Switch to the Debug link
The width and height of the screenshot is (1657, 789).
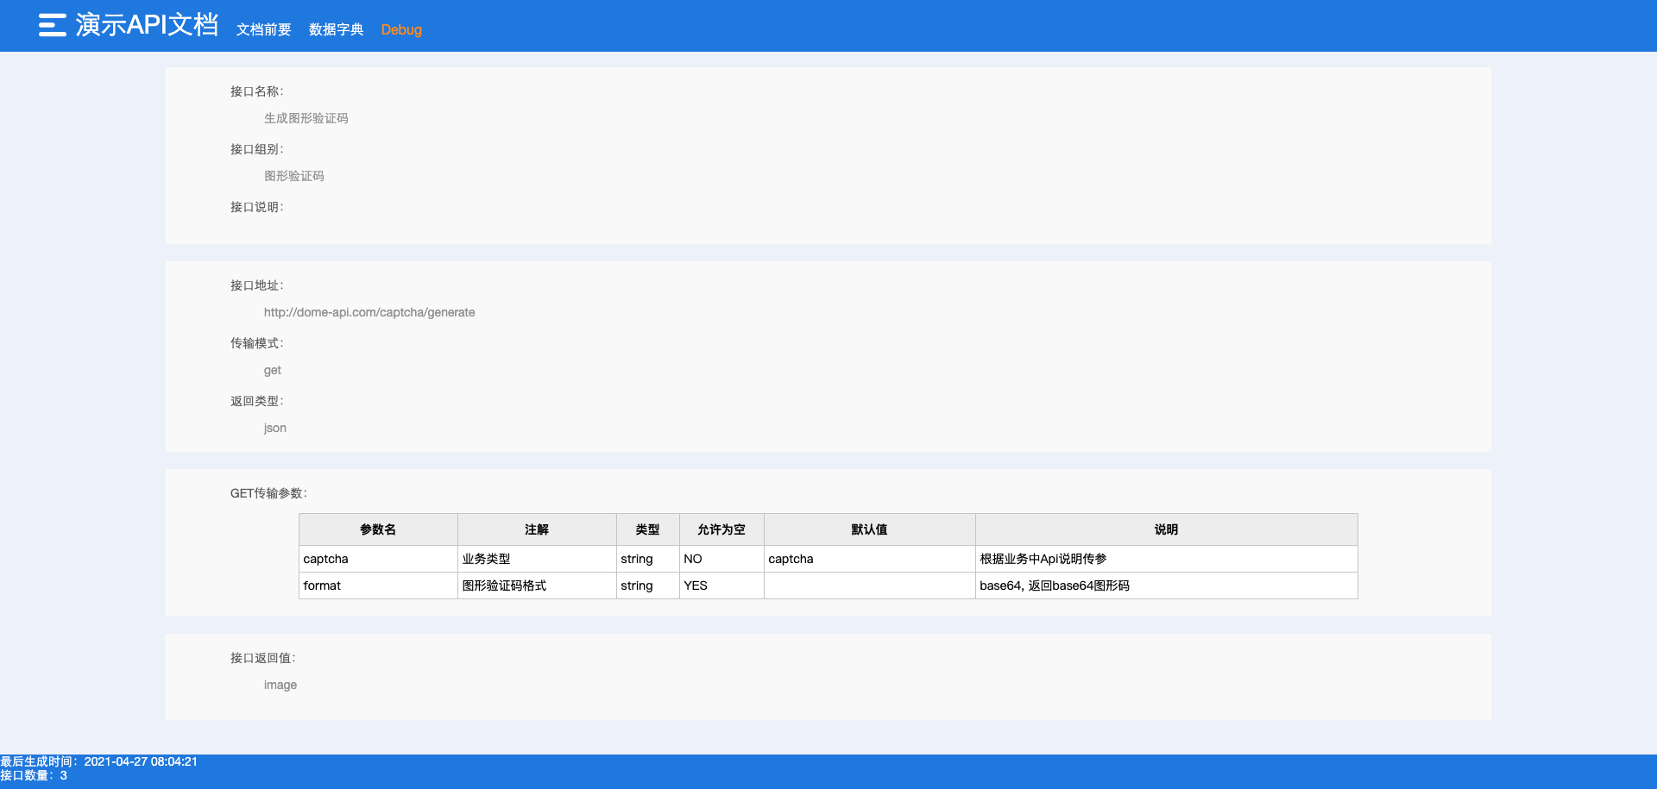[401, 29]
